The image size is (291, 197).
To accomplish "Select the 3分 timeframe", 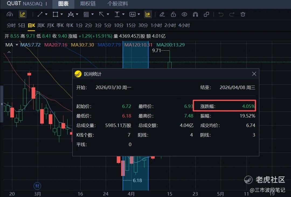I will point(98,25).
